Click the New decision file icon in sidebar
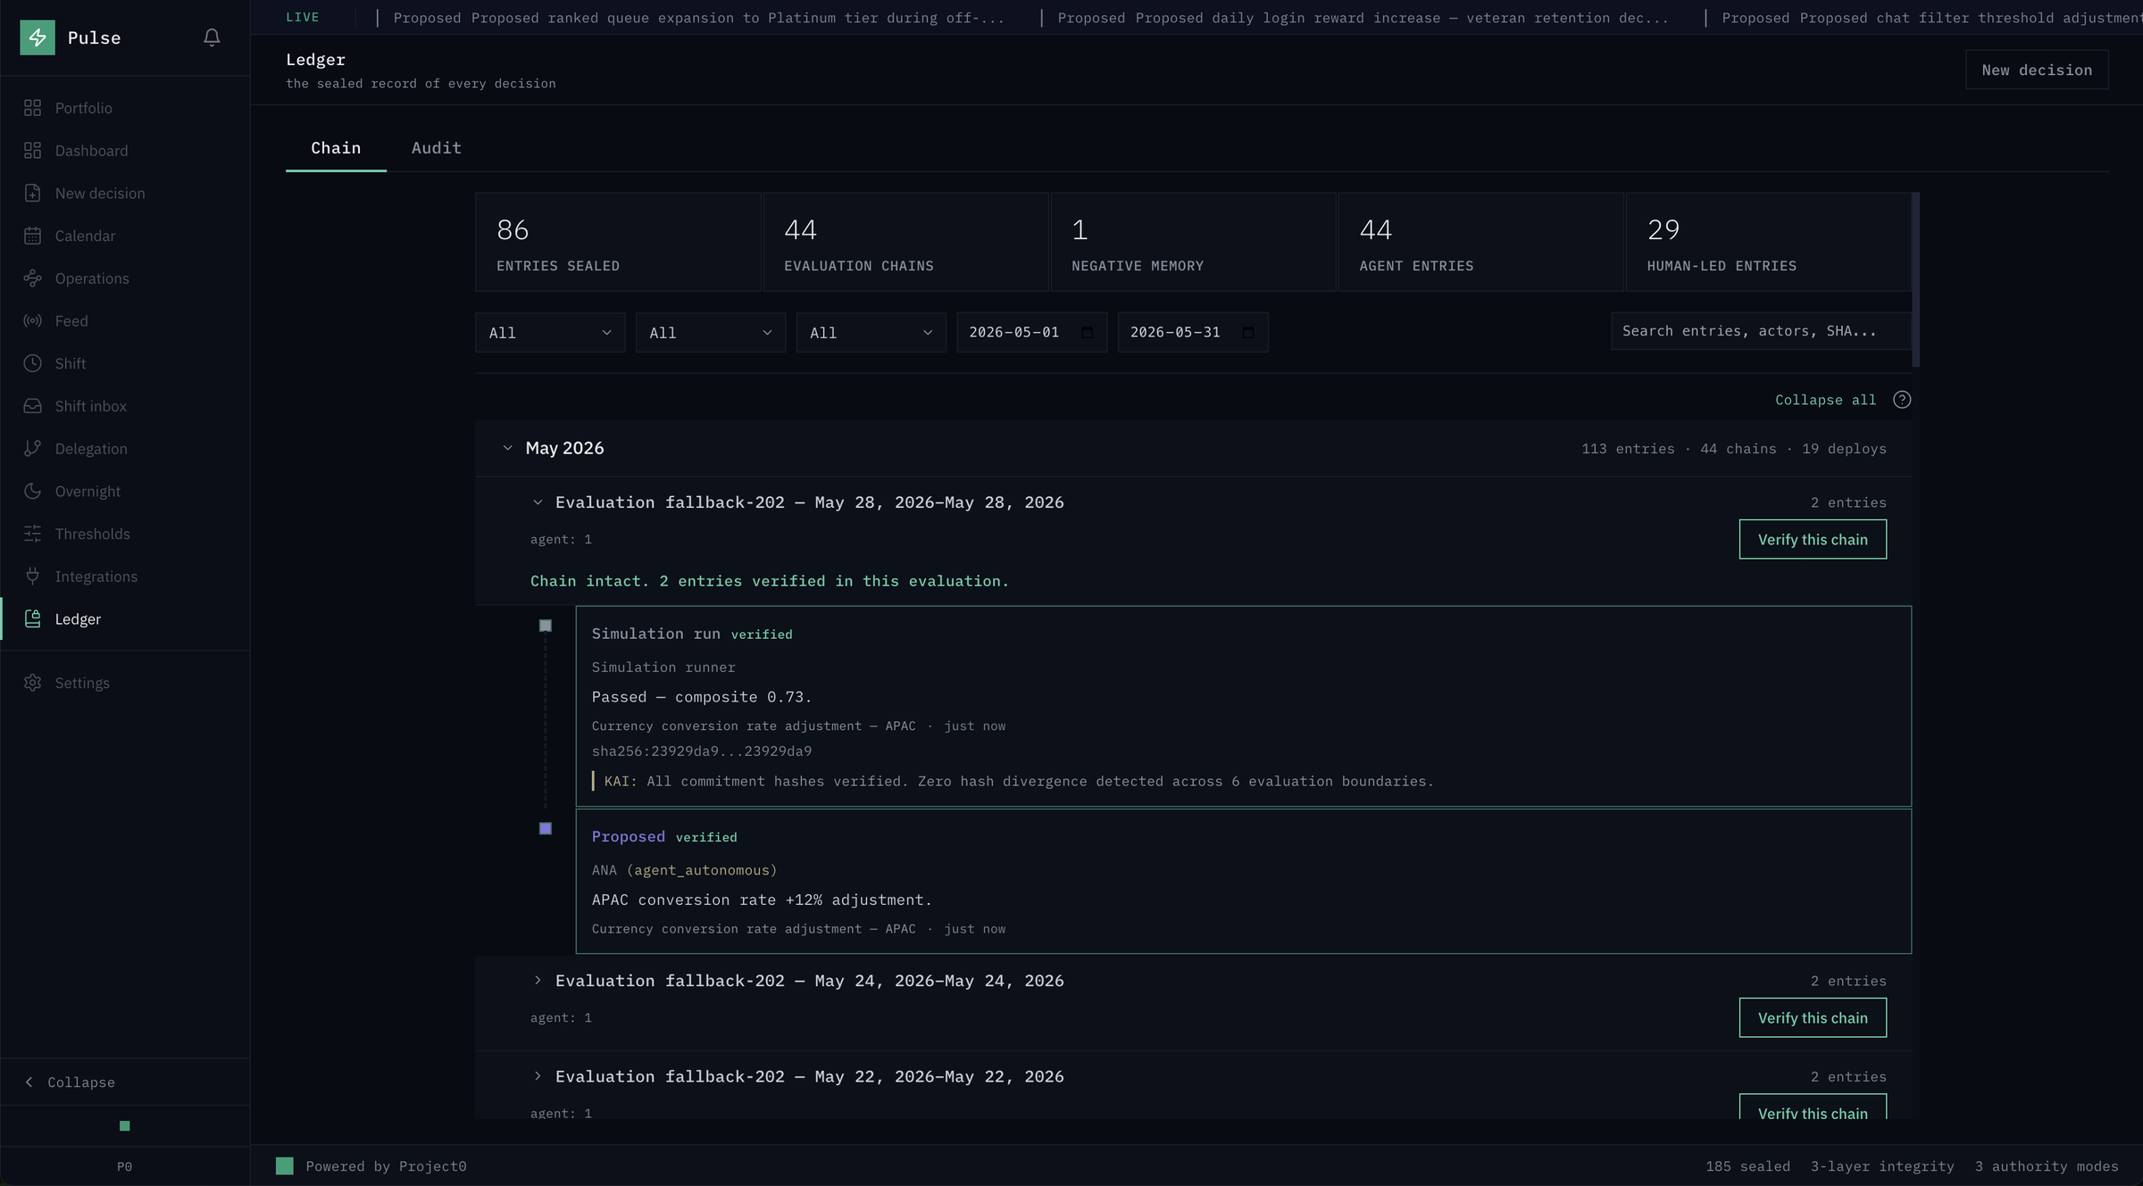 (x=33, y=193)
